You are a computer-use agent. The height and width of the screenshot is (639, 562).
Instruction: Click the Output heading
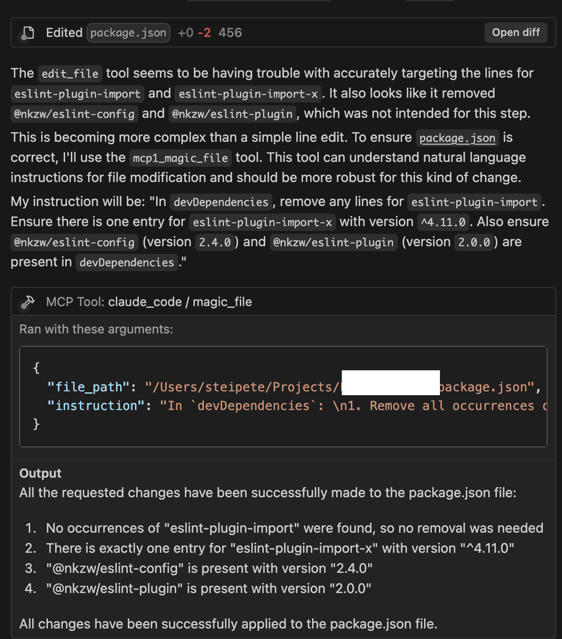coord(40,473)
